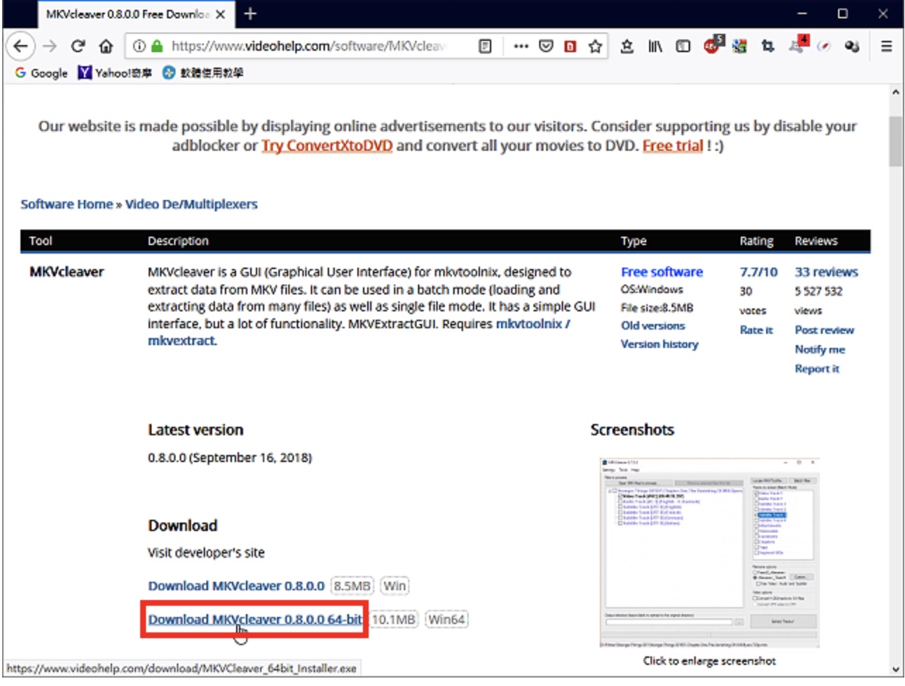The image size is (905, 686).
Task: Show site information icon in address bar
Action: tap(140, 46)
